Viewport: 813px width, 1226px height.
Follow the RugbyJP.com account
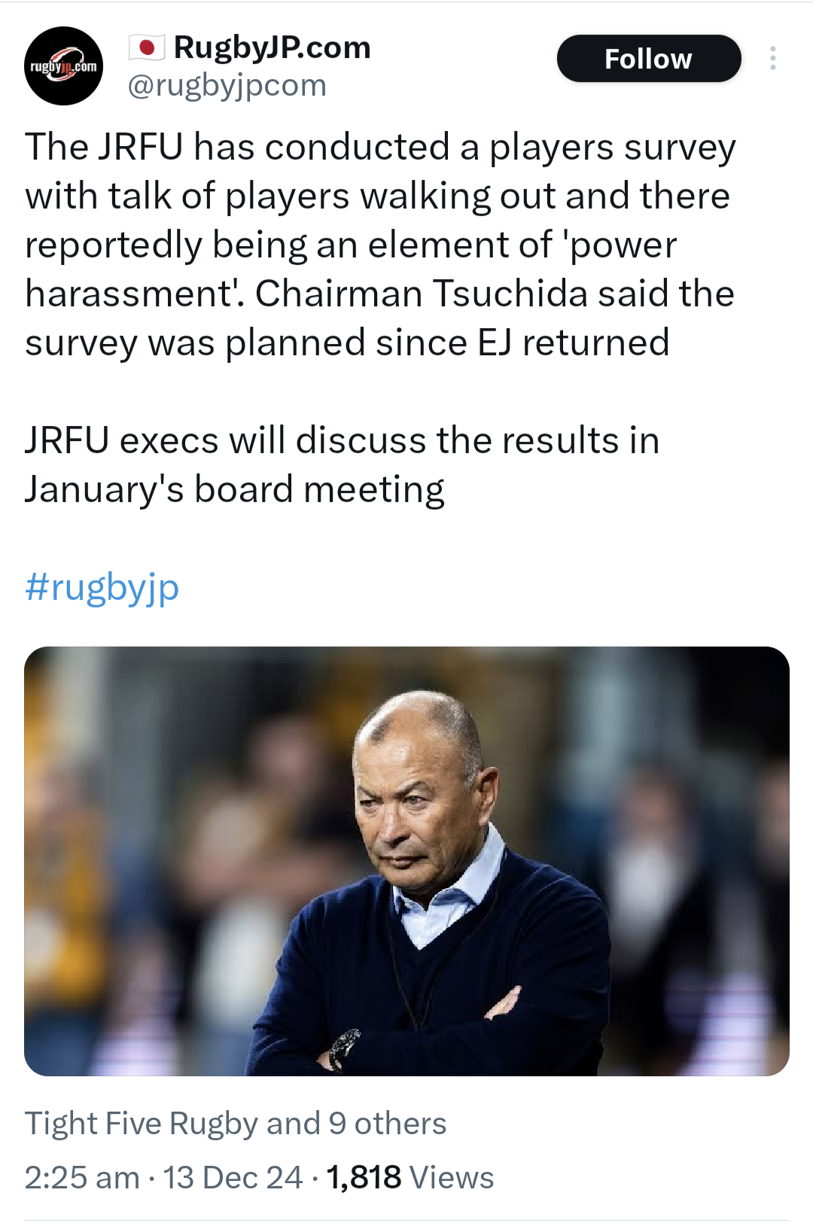click(648, 59)
